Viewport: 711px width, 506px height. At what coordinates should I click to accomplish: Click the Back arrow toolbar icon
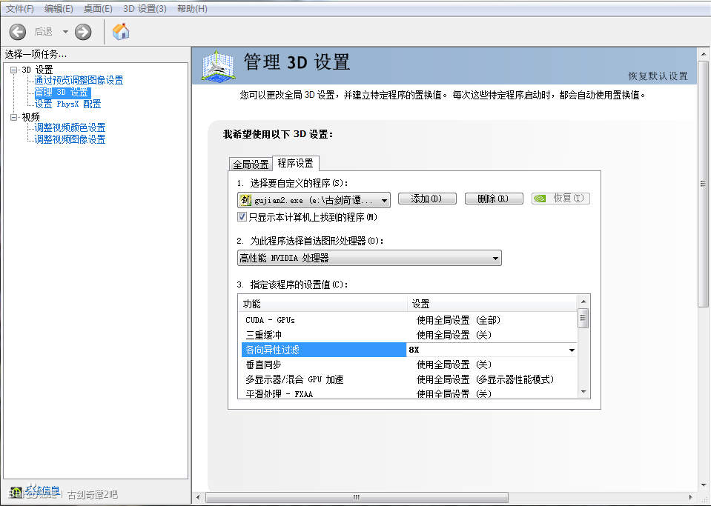pos(18,32)
